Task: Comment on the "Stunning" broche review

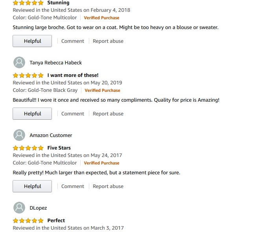Action: coord(73,41)
